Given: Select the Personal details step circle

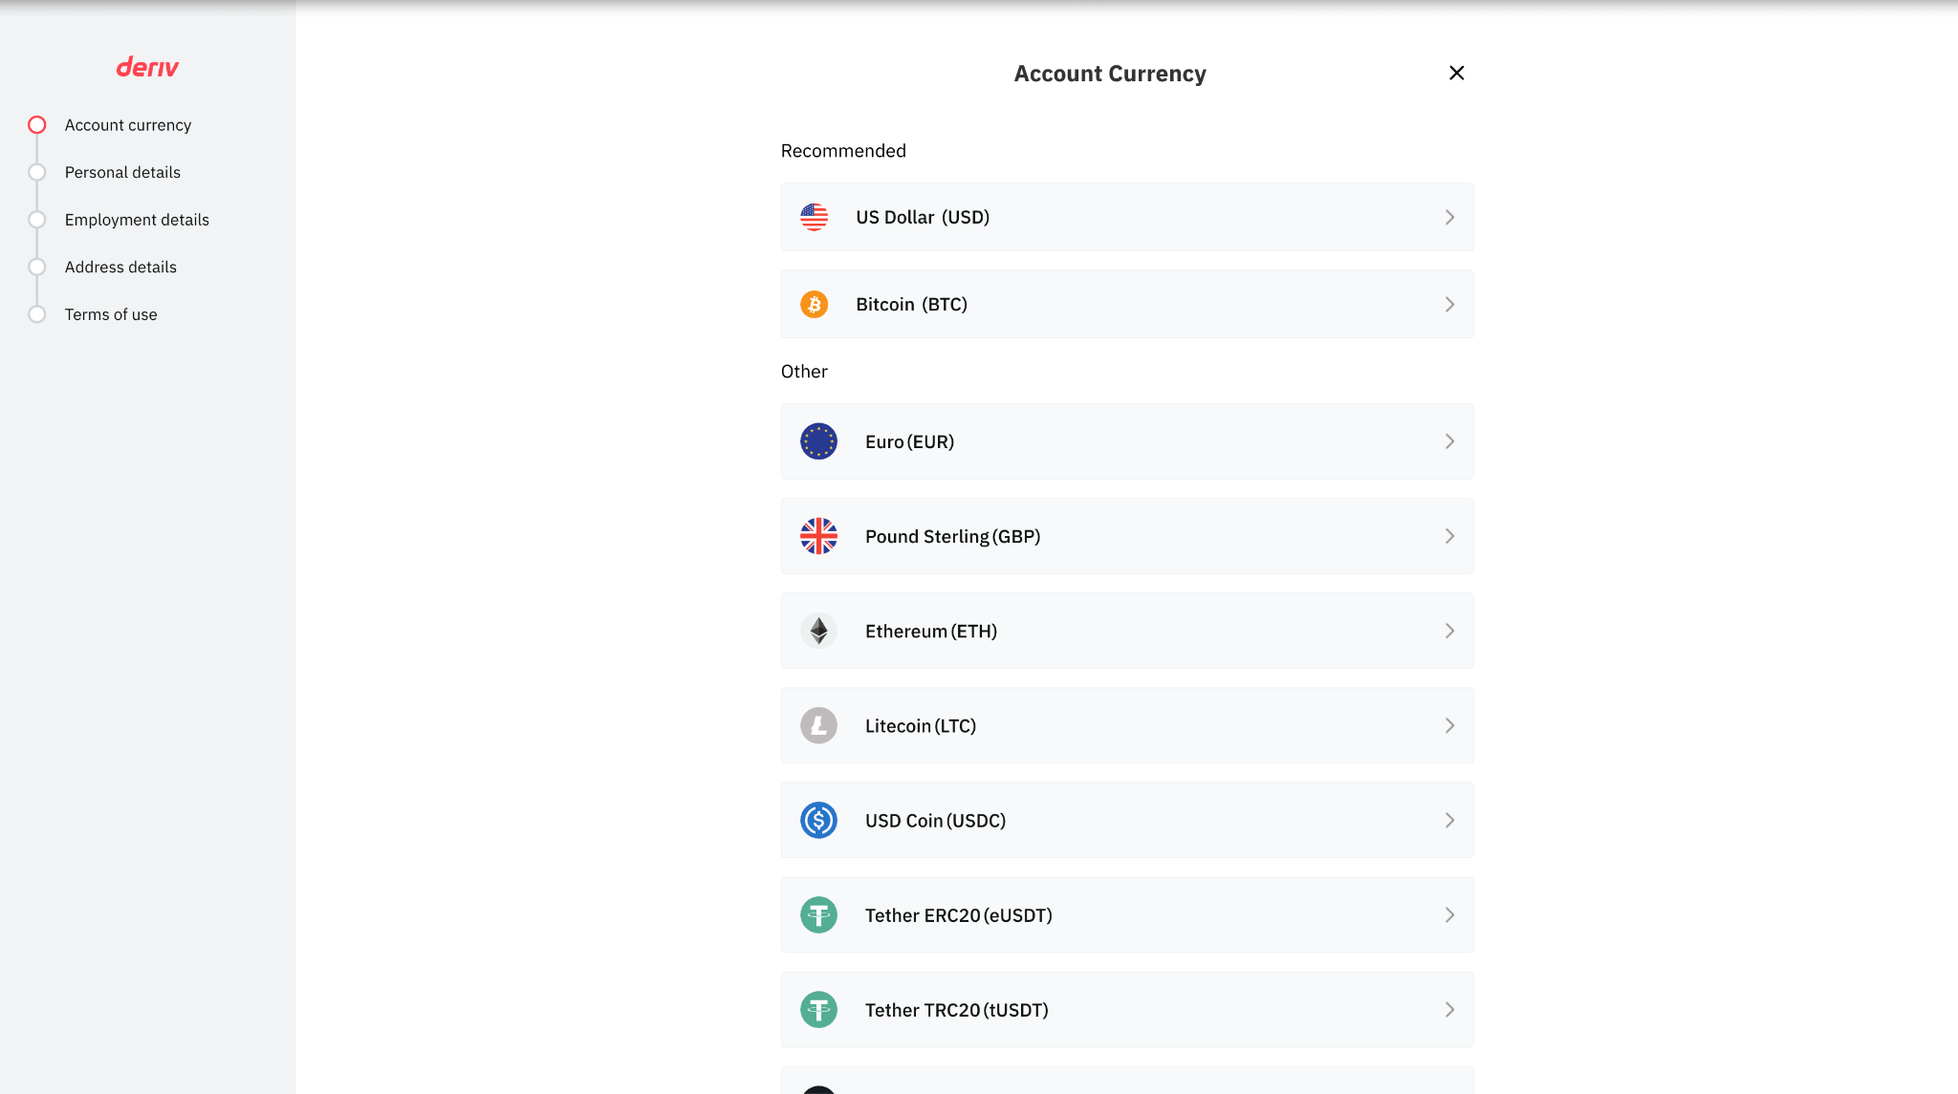Looking at the screenshot, I should pyautogui.click(x=36, y=172).
